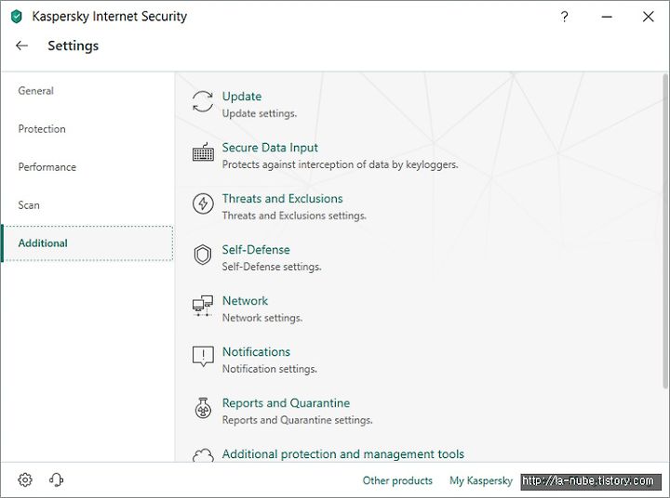Open the Scan settings section
This screenshot has width=670, height=498.
click(x=29, y=205)
